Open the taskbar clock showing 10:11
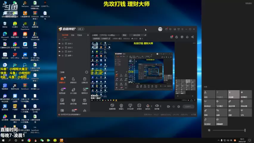This screenshot has width=254, height=143. tap(242, 140)
